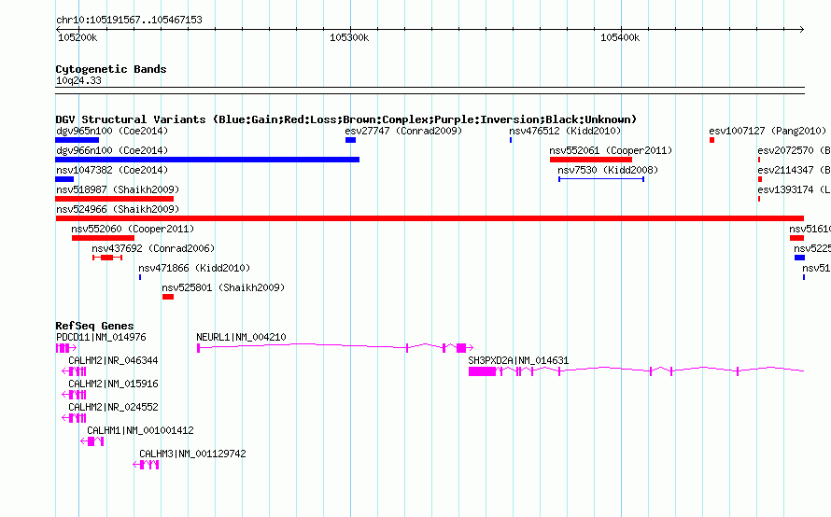
Task: Select the PDCD11 gene glyph
Action: coord(66,348)
